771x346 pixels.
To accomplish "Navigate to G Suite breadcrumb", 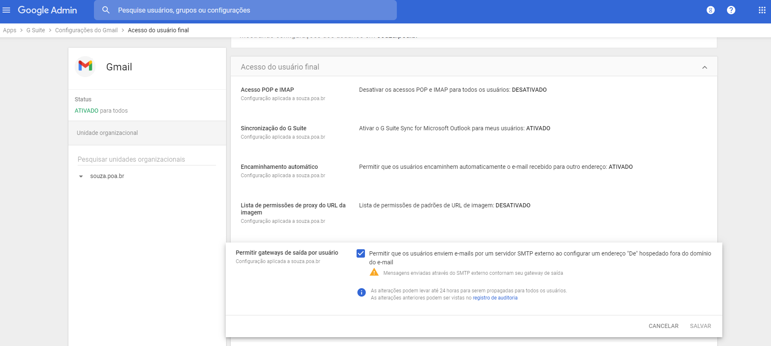I will (36, 30).
